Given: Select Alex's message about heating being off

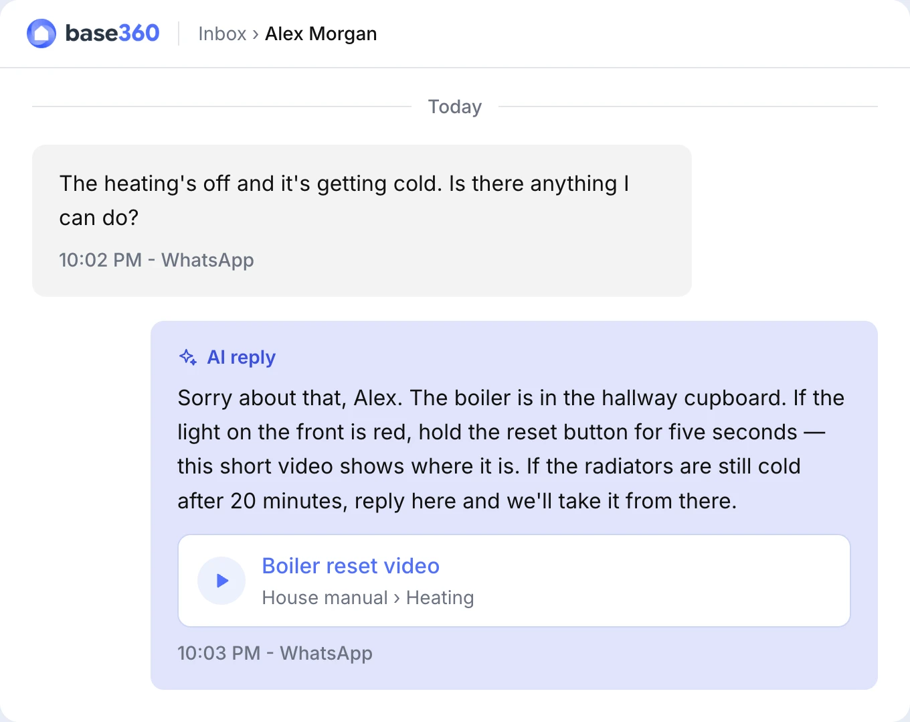Looking at the screenshot, I should click(x=344, y=200).
